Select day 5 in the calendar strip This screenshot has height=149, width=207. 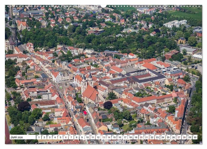click(x=60, y=137)
